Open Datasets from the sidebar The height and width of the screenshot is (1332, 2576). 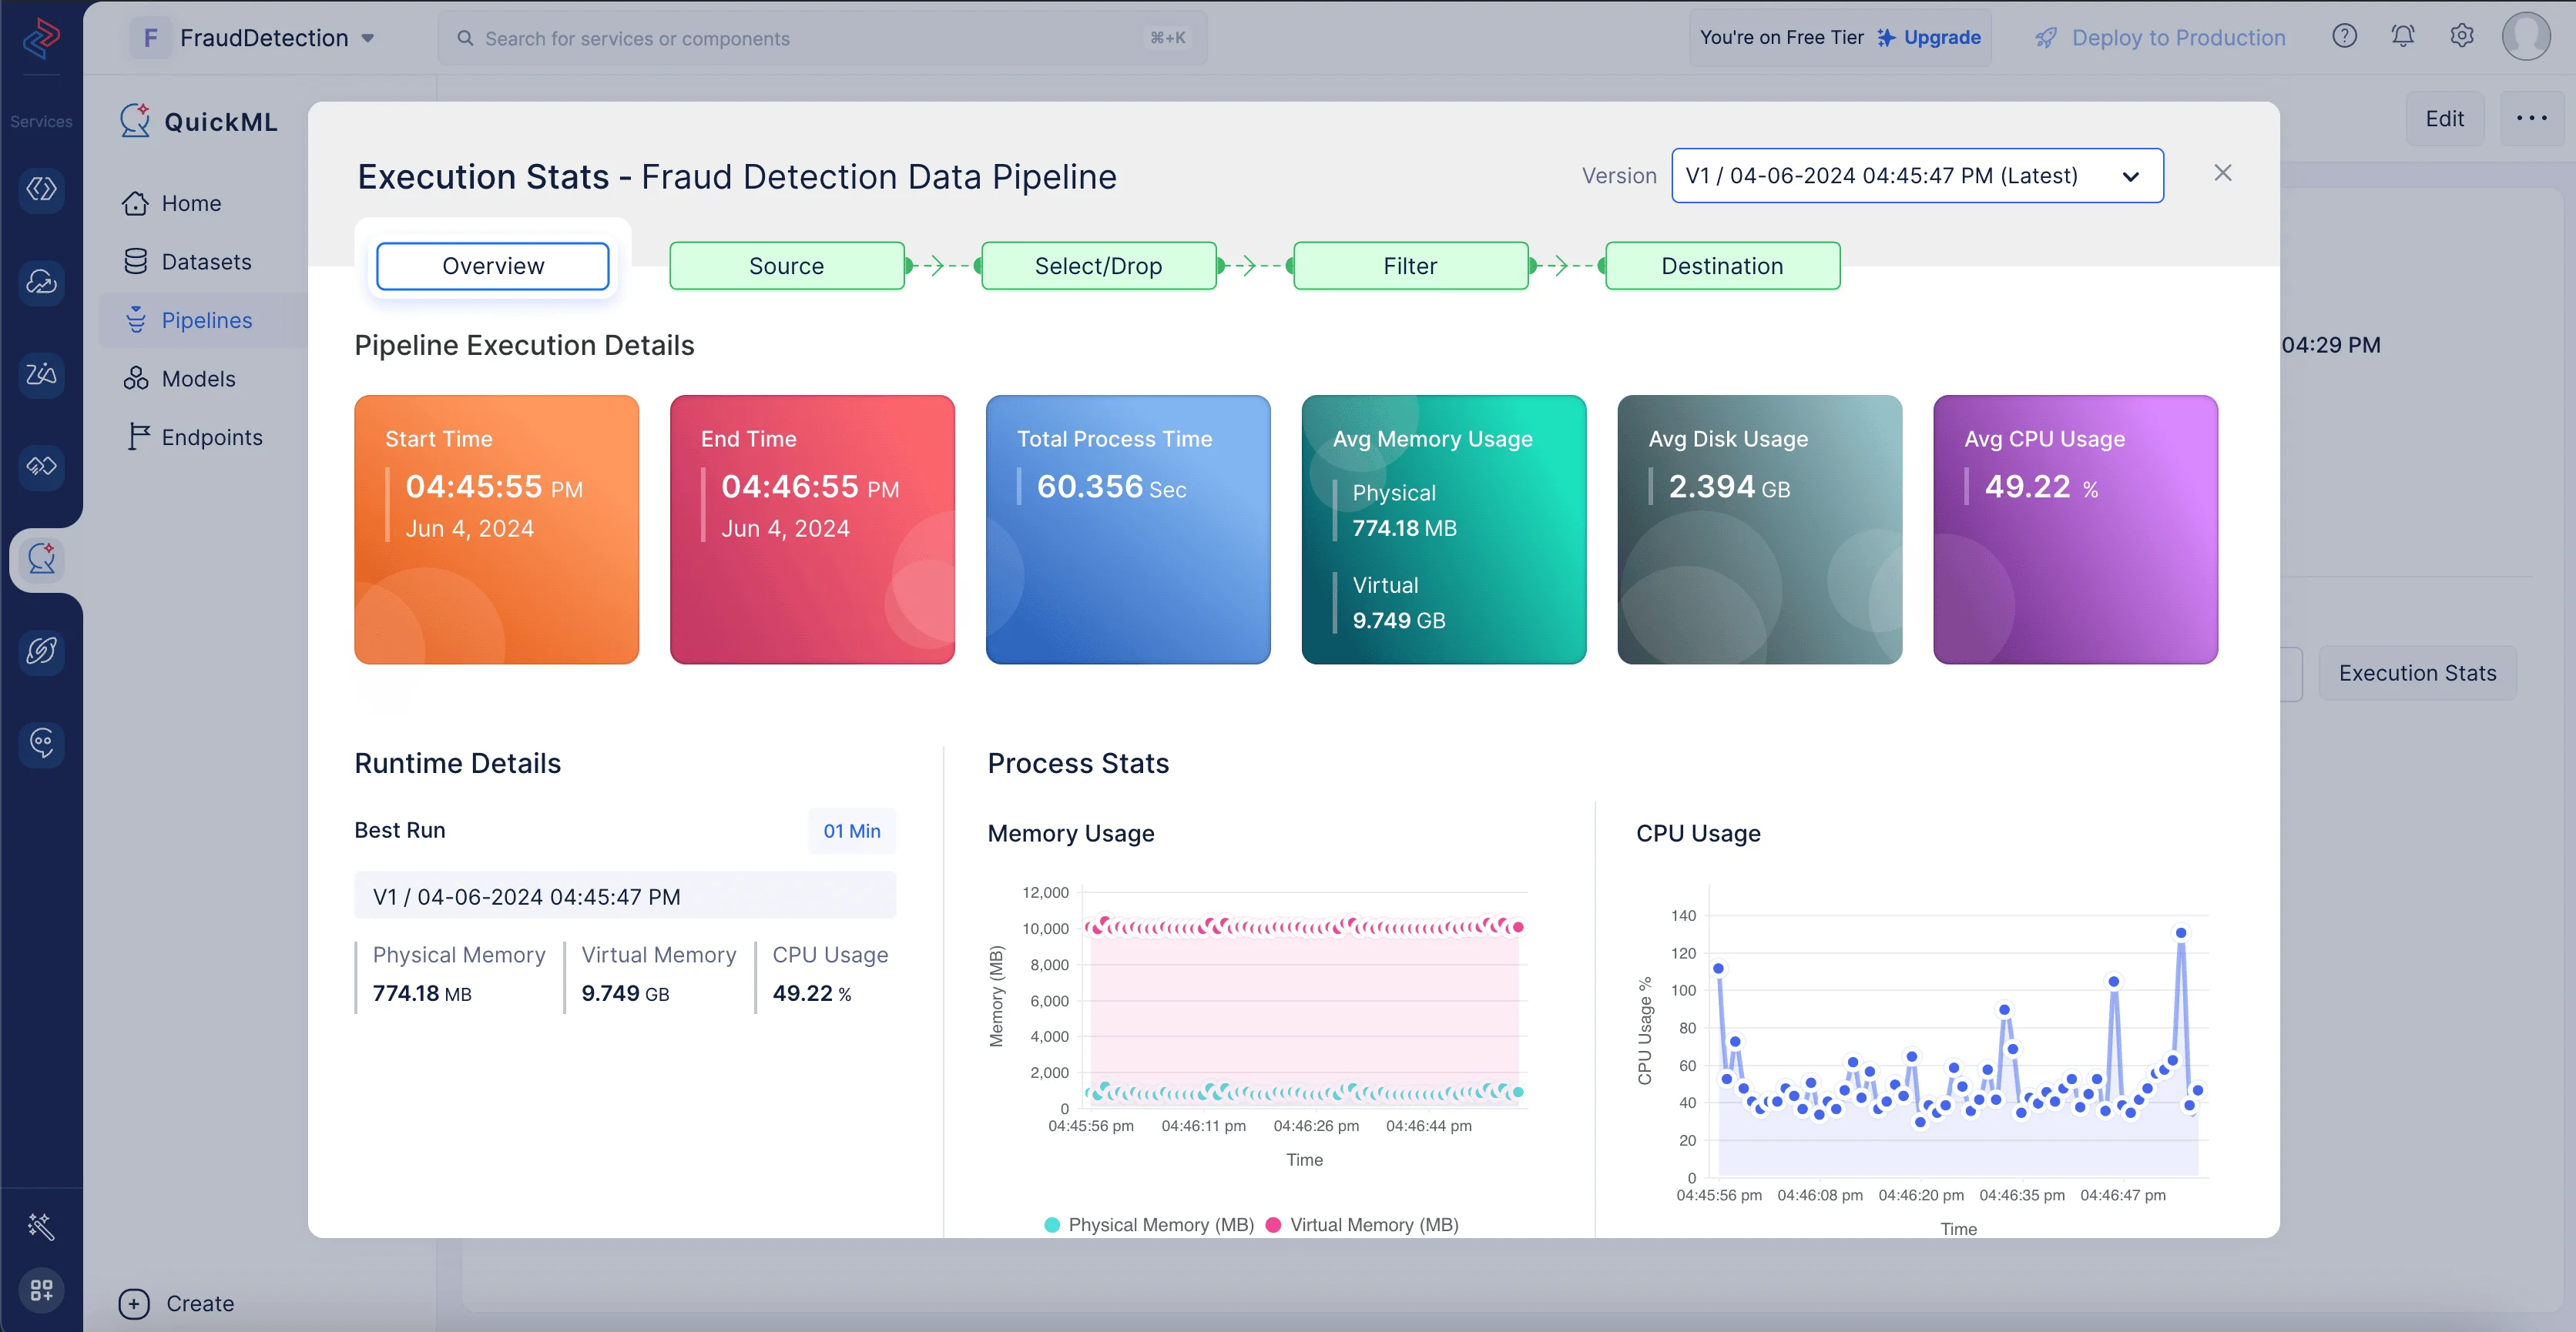pyautogui.click(x=206, y=262)
